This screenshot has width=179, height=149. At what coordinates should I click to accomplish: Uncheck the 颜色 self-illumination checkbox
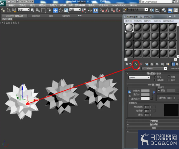click(x=159, y=90)
